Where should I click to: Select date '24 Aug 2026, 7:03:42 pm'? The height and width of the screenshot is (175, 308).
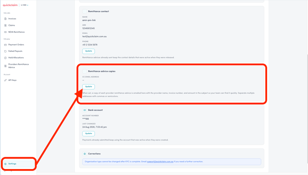click(x=95, y=127)
